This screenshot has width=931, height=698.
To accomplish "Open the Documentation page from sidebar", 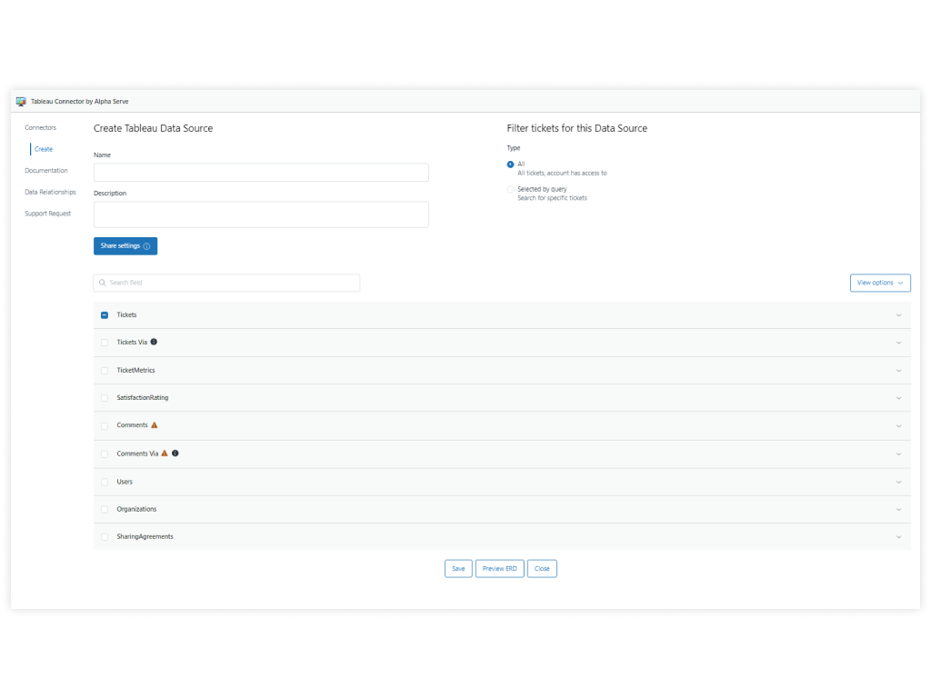I will 45,170.
